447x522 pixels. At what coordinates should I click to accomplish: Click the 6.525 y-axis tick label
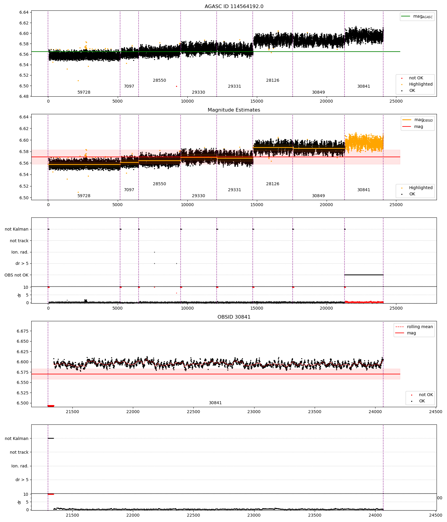click(23, 393)
